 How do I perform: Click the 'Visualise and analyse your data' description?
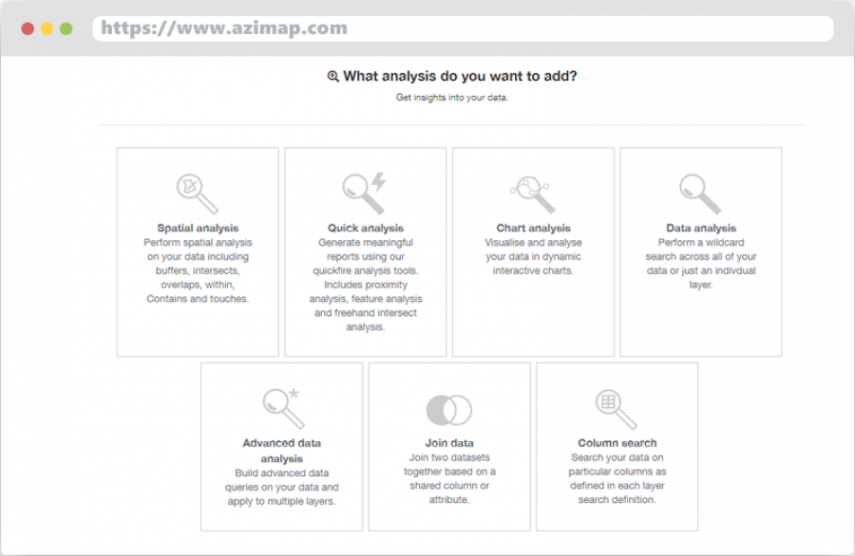(533, 256)
